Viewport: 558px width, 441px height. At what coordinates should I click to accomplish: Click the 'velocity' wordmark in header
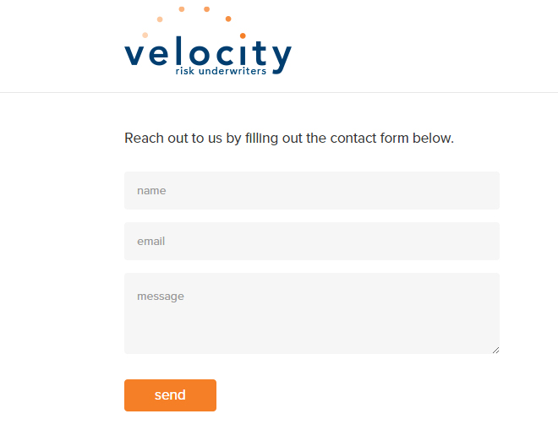[x=208, y=53]
